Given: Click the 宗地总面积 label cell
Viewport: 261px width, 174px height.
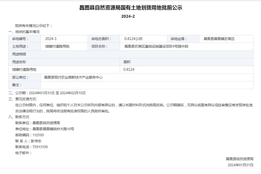Looking at the screenshot, I should 104,39.
